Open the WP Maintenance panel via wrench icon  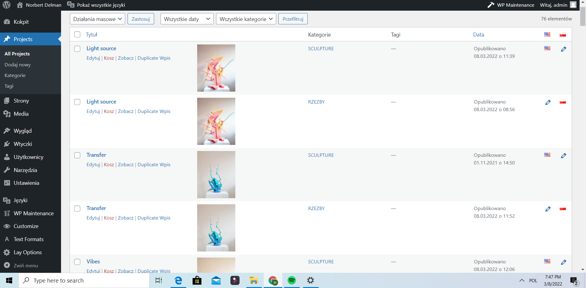click(x=491, y=5)
